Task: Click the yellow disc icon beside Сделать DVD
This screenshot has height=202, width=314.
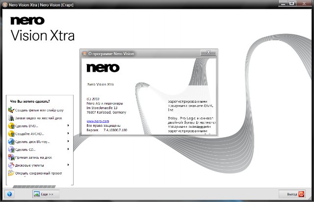Action: click(11, 126)
